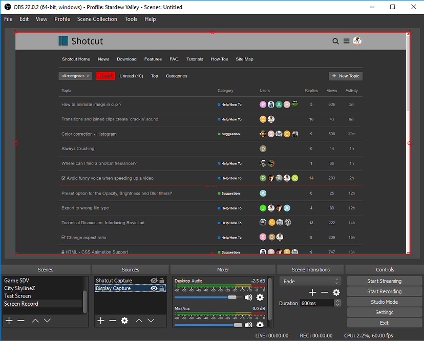Enable Studio Mode
Image resolution: width=424 pixels, height=341 pixels.
(x=384, y=302)
